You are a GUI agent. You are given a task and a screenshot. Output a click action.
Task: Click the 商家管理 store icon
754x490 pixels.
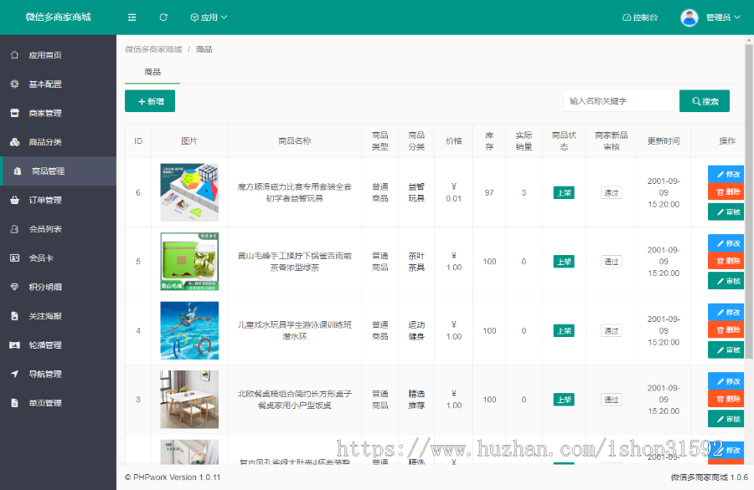point(14,113)
